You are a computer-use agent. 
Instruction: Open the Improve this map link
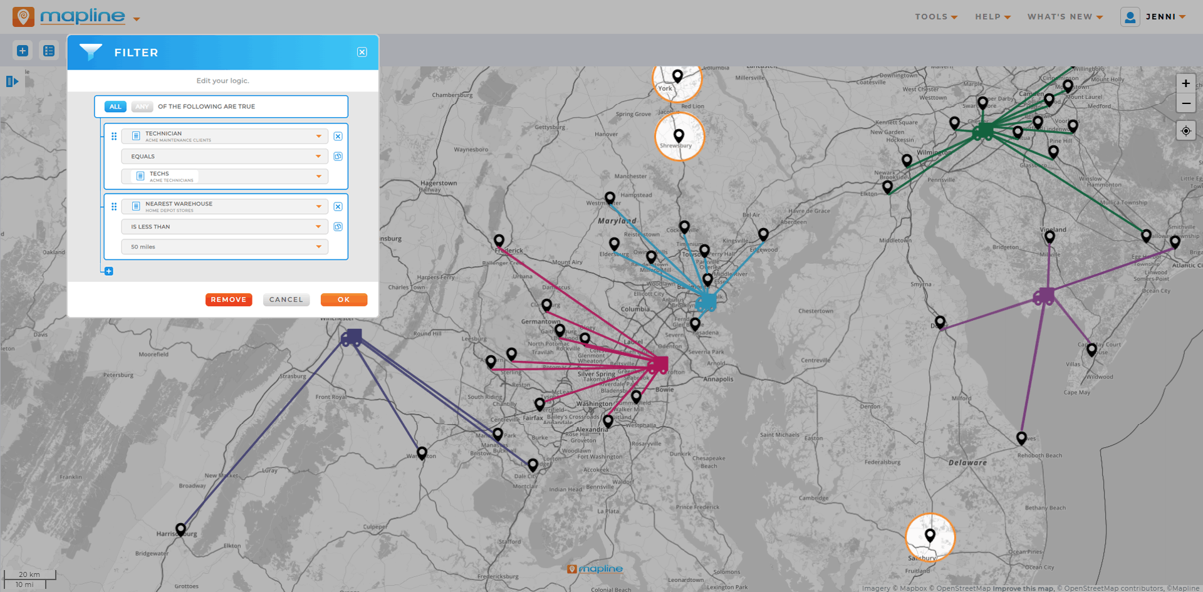(1023, 588)
